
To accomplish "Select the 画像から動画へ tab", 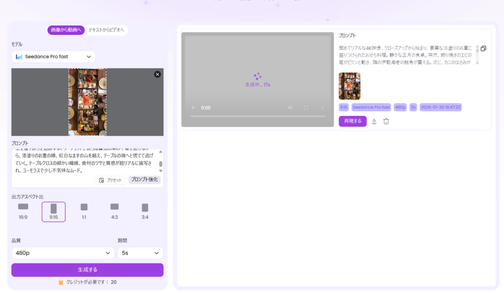I will click(x=66, y=31).
